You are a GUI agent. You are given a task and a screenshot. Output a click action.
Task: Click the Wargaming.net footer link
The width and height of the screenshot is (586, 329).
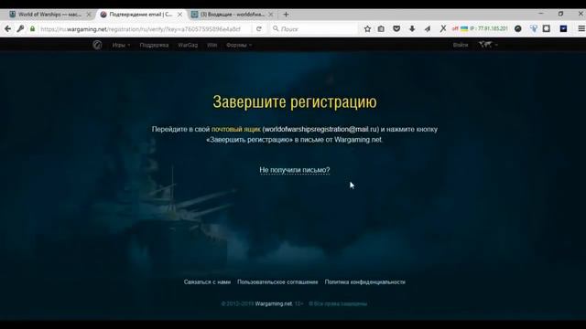click(274, 303)
